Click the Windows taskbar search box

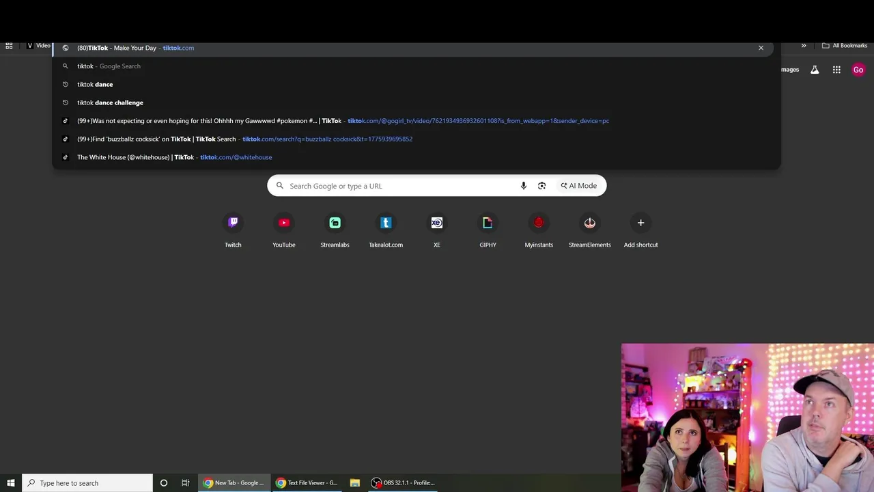coord(87,483)
